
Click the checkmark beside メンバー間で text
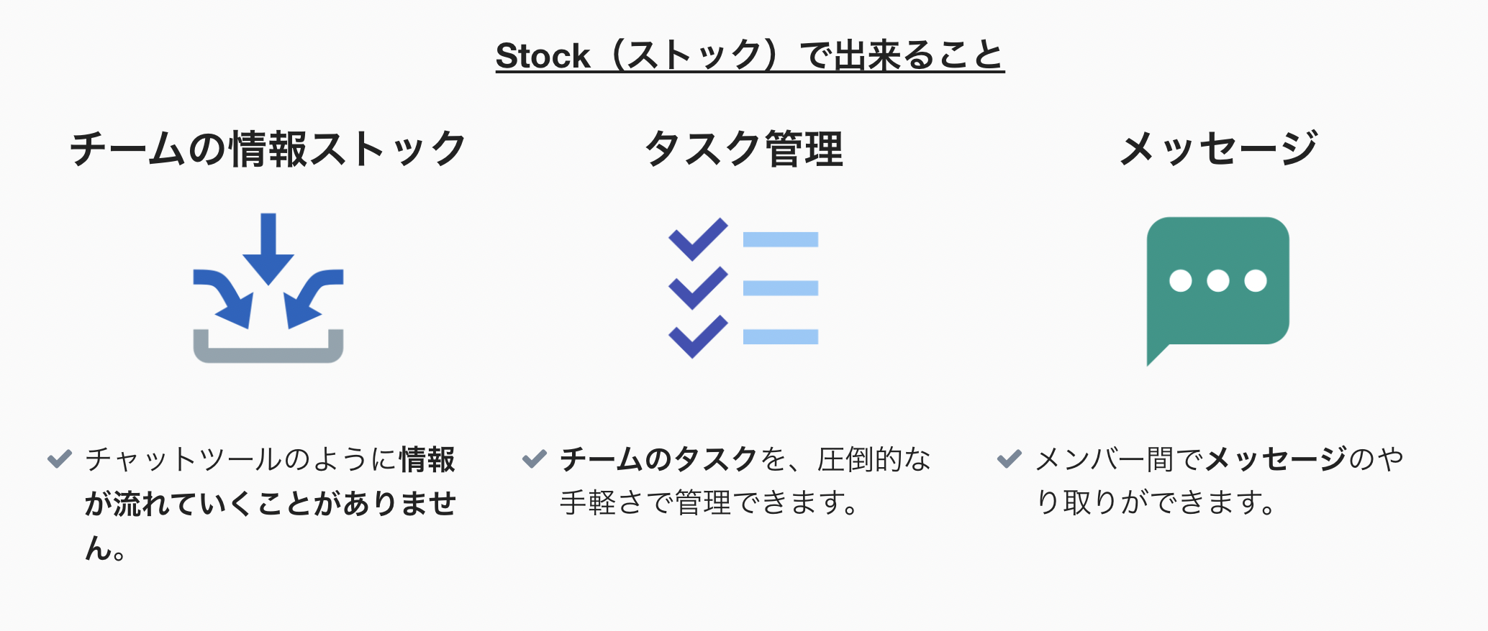click(1010, 459)
